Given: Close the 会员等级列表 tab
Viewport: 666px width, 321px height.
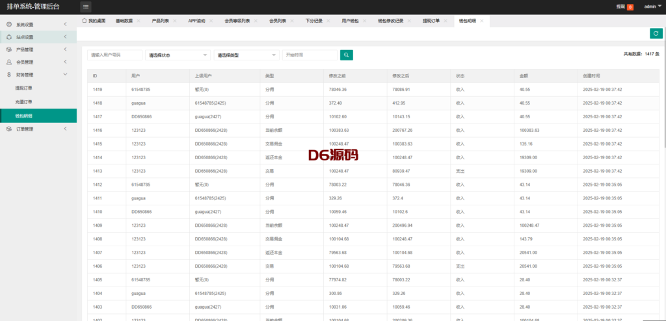Looking at the screenshot, I should pos(256,21).
